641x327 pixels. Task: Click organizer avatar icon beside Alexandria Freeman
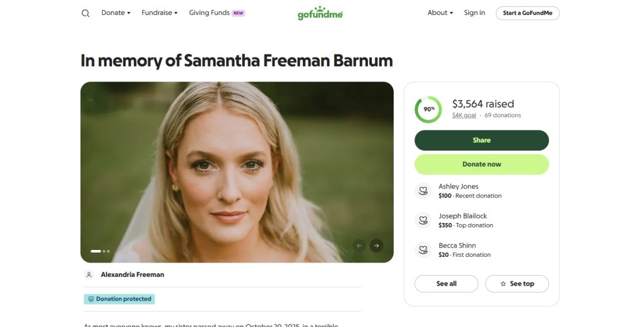[89, 274]
